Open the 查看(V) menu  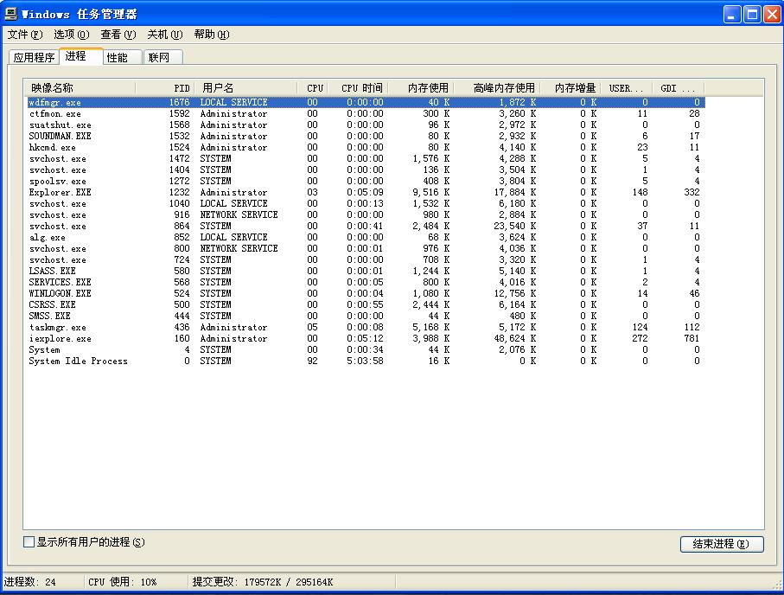pos(118,35)
